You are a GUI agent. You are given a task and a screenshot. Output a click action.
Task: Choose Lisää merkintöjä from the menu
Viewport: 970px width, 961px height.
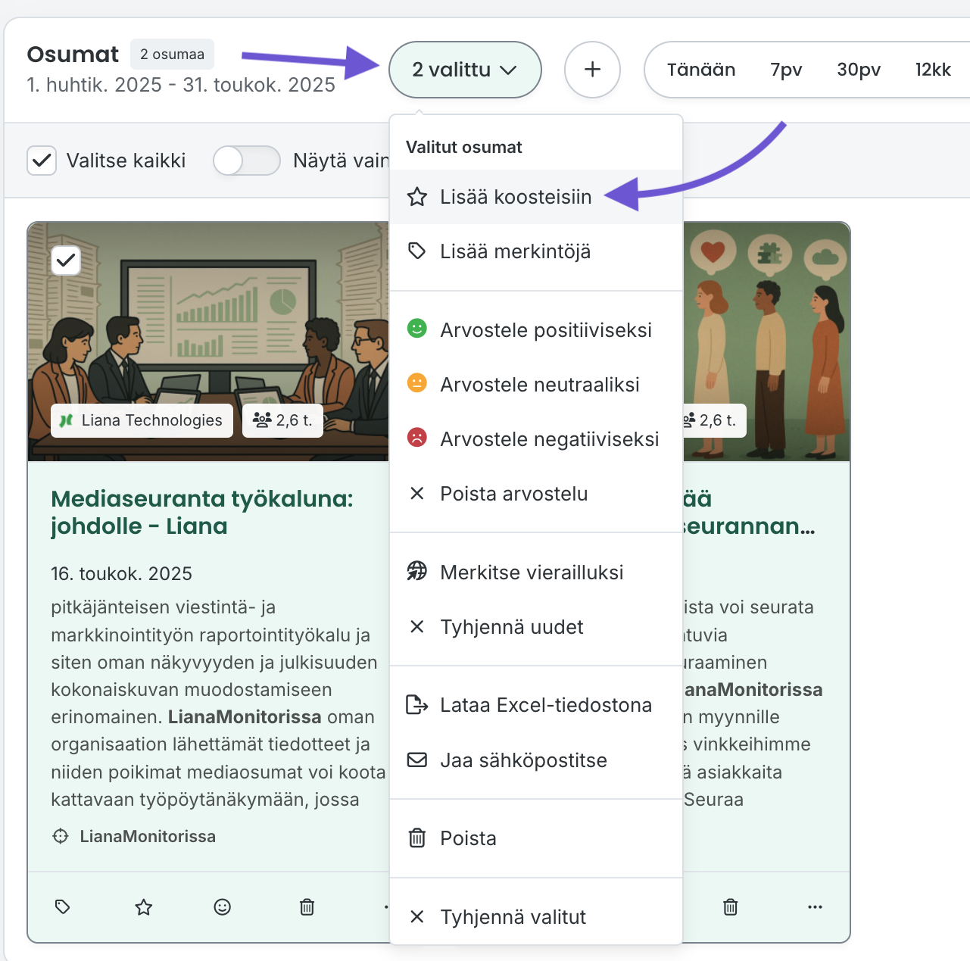[536, 251]
